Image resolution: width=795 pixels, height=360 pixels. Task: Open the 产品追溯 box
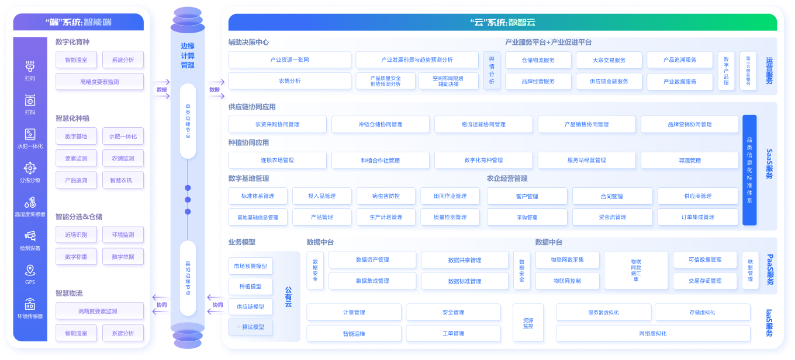tap(76, 180)
